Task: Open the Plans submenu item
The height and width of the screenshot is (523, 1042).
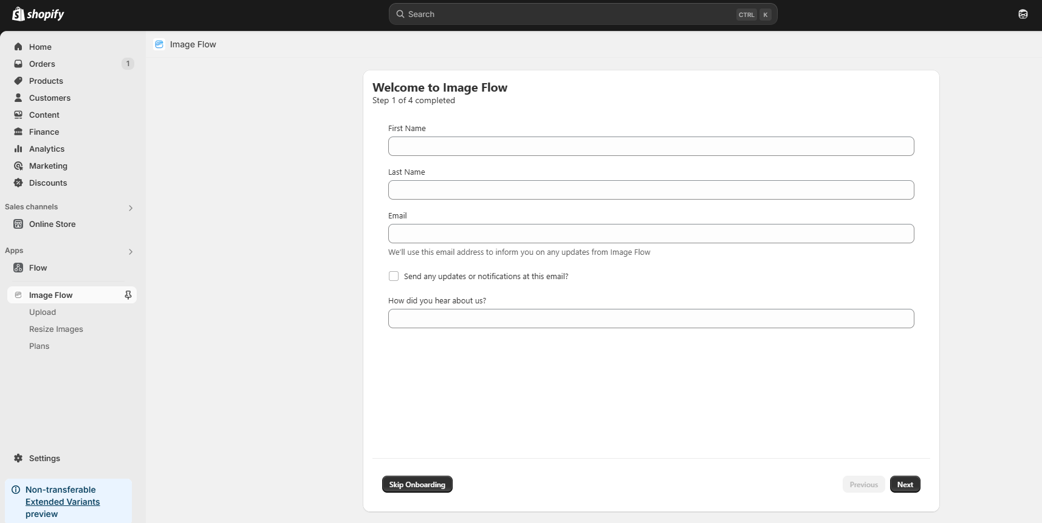Action: pos(39,346)
